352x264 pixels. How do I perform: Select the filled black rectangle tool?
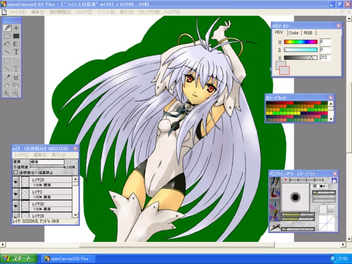coord(16,36)
